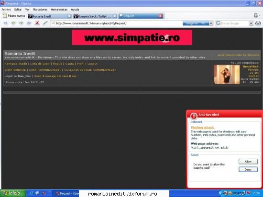The height and width of the screenshot is (197, 263).
Task: Click the Phishing attack link in alert
Action: pyautogui.click(x=202, y=128)
